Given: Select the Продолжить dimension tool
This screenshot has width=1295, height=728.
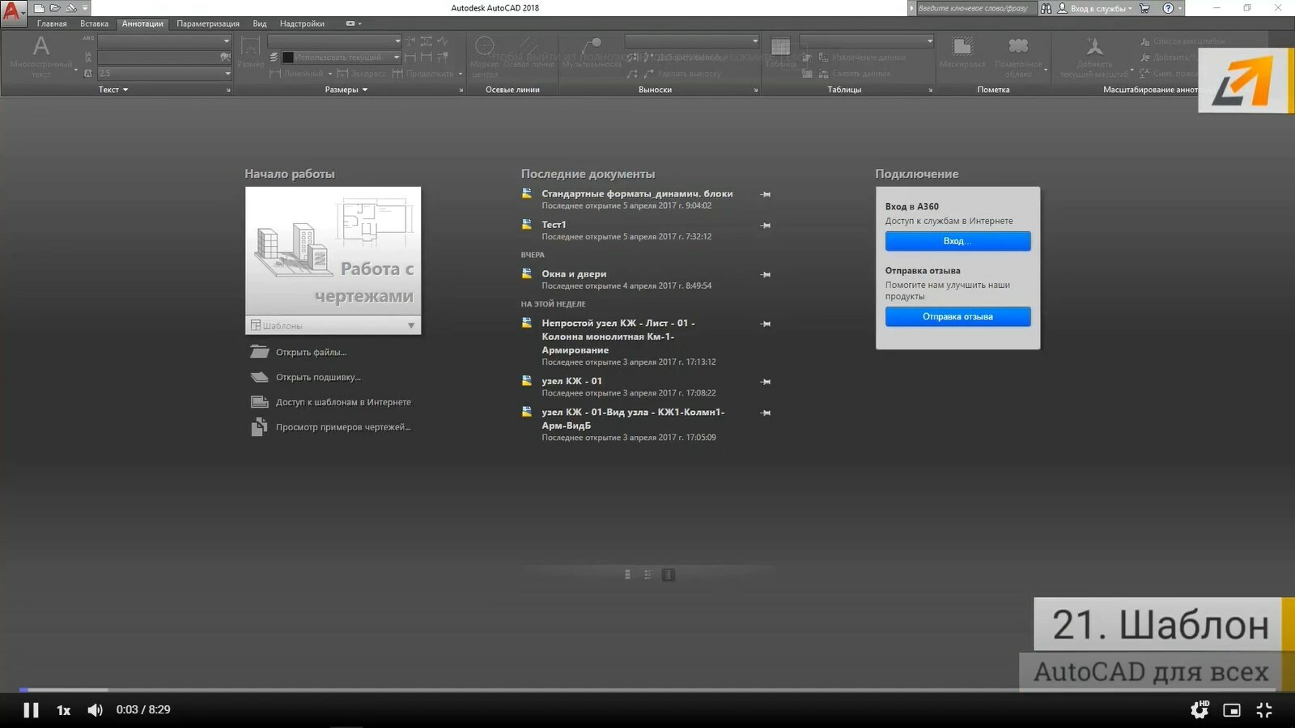Looking at the screenshot, I should point(423,74).
